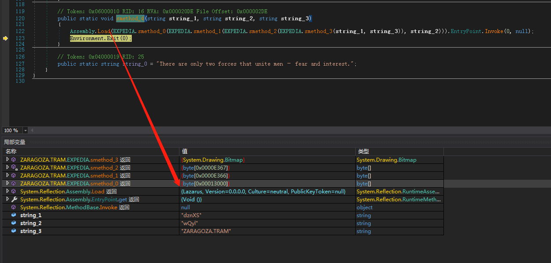The height and width of the screenshot is (263, 551).
Task: Expand the smethod_3 return value row
Action: coord(7,160)
